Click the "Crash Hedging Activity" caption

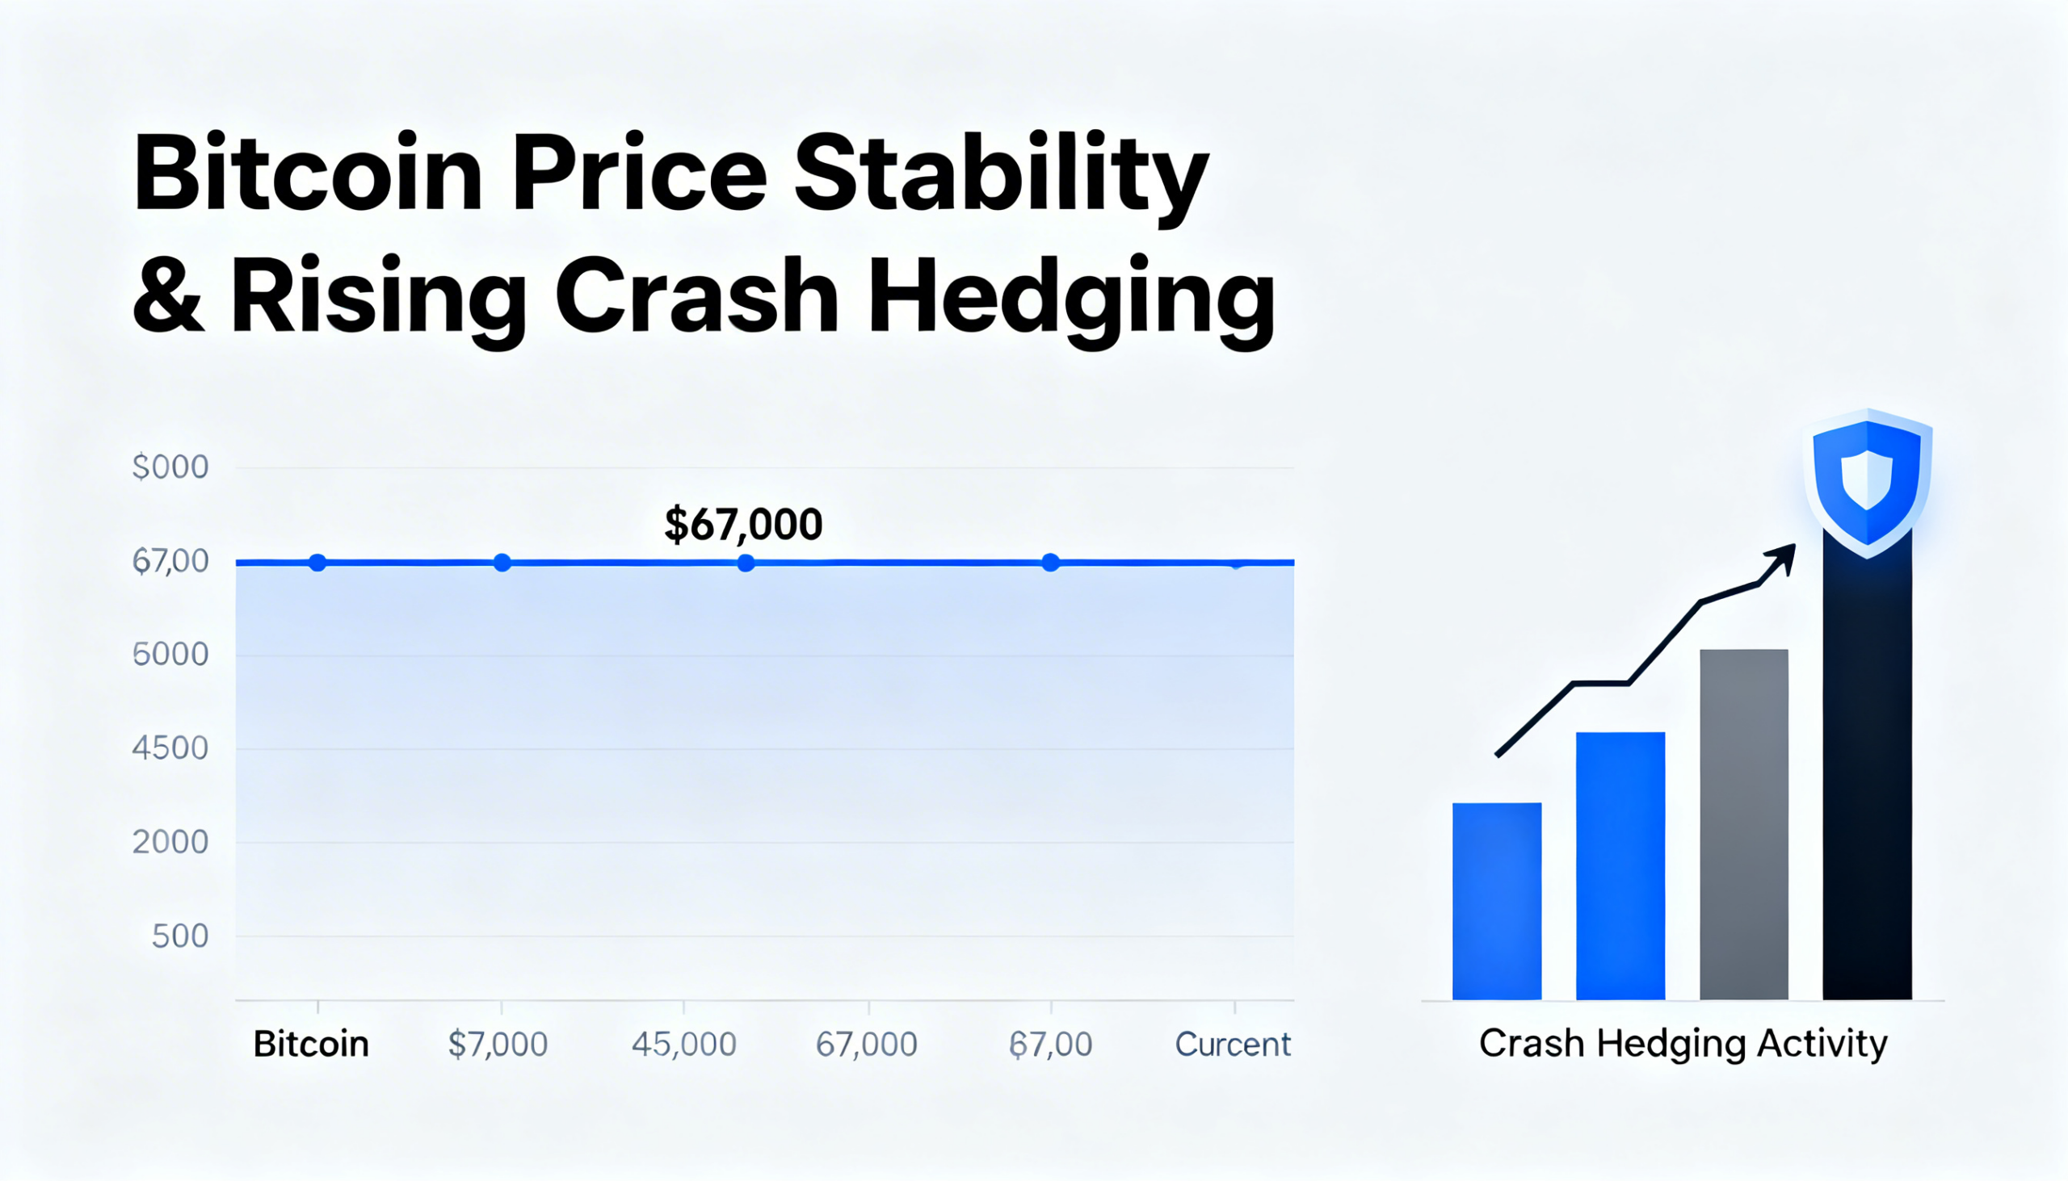tap(1683, 1043)
